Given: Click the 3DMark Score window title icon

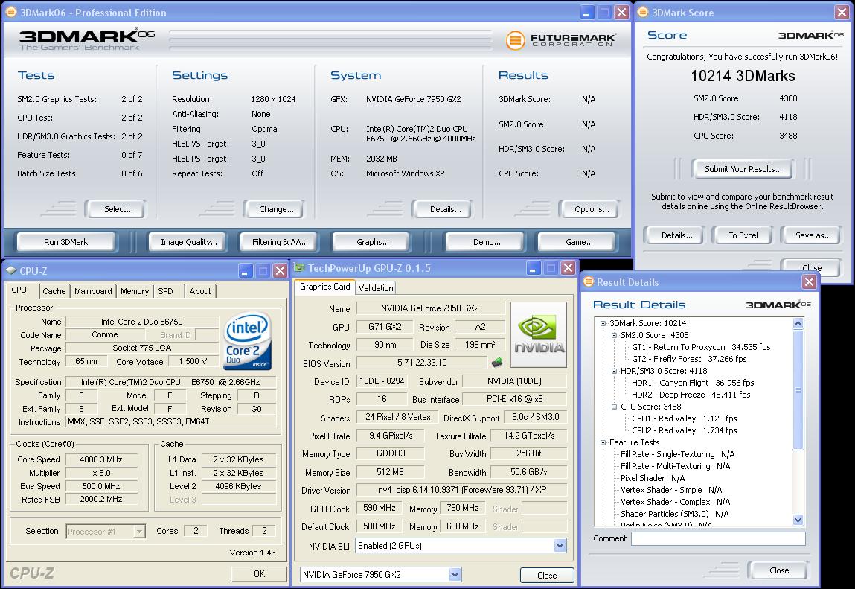Looking at the screenshot, I should [x=642, y=13].
